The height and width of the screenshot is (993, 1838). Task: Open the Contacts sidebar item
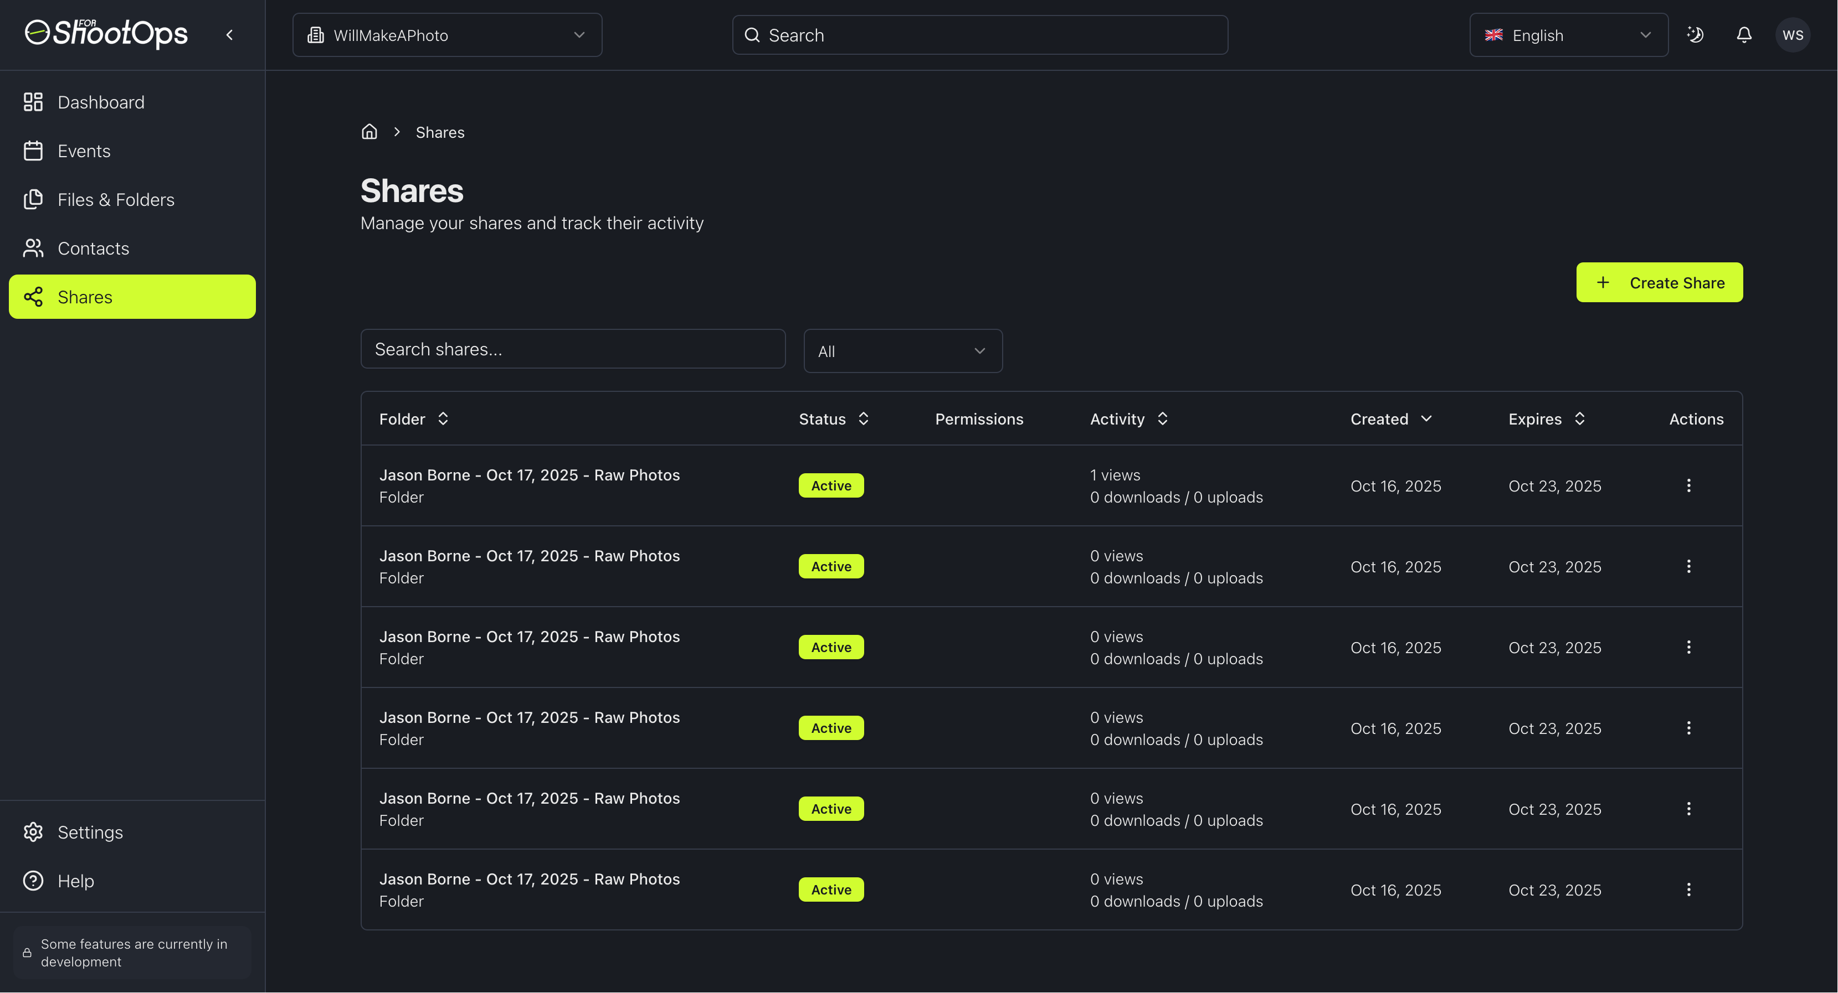coord(93,248)
